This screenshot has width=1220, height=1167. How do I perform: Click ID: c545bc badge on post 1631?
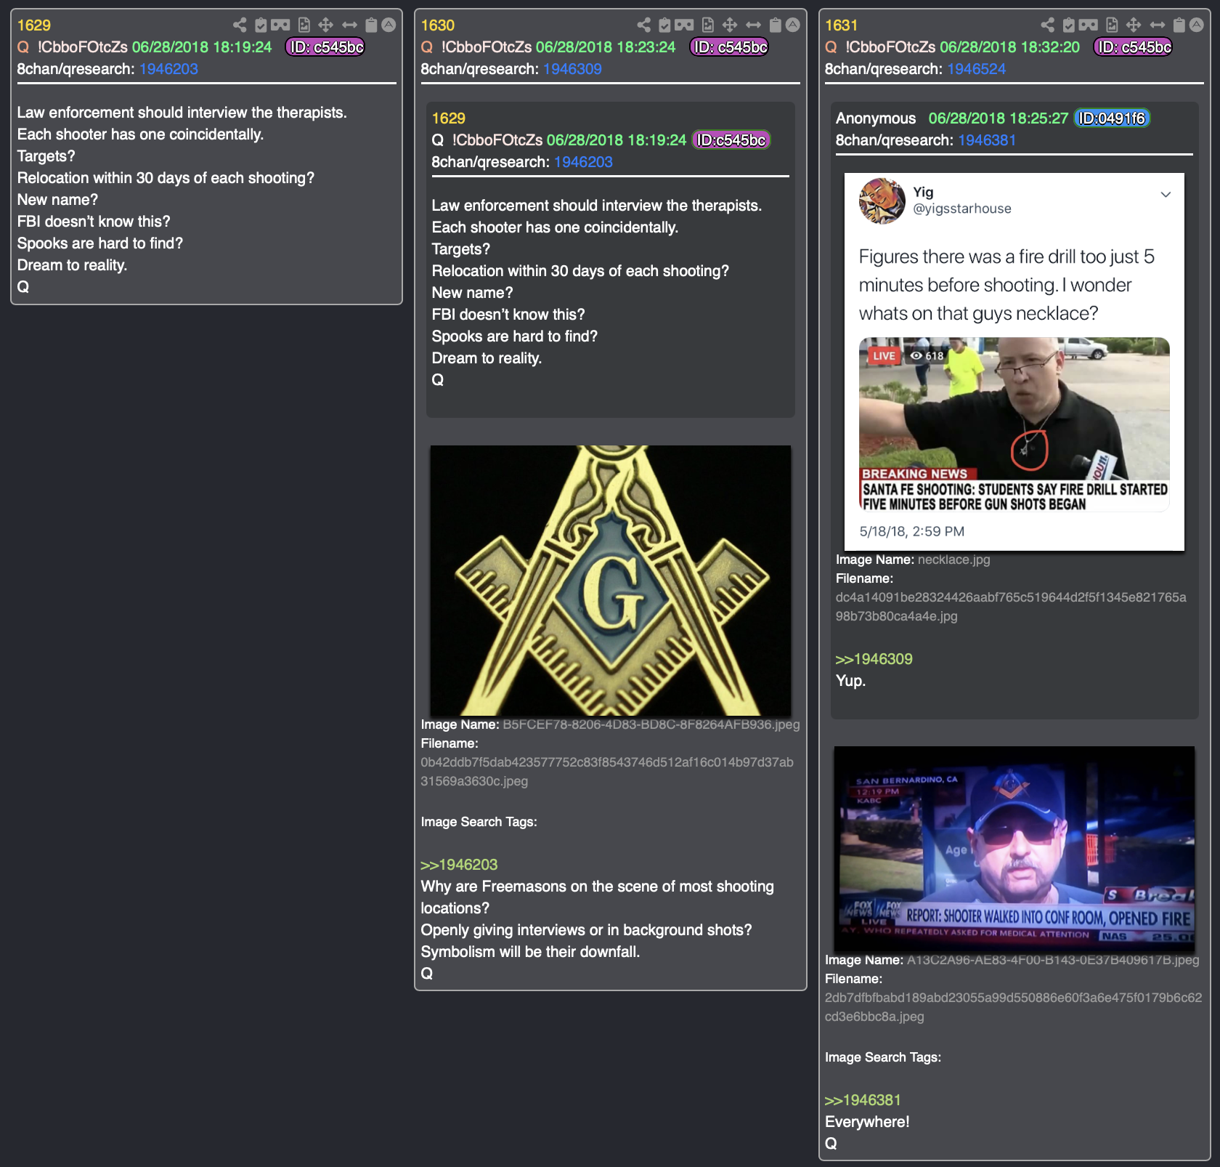coord(1133,47)
